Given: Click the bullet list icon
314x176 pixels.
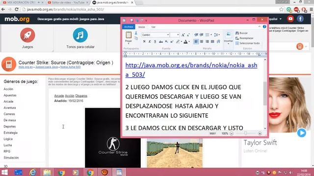Looking at the screenshot, I should coord(207,35).
